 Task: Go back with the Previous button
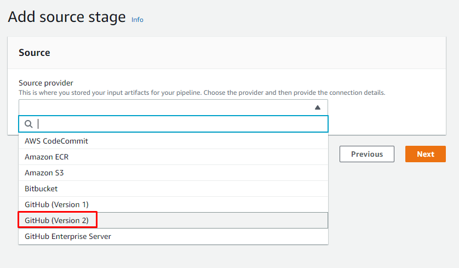(x=367, y=154)
